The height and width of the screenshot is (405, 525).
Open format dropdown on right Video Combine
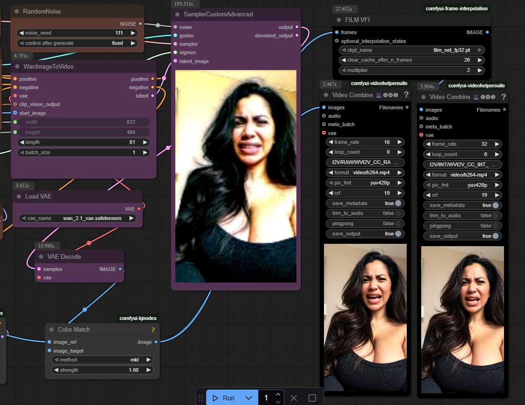point(462,175)
